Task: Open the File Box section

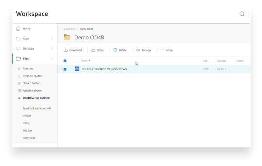Action: coord(27,130)
